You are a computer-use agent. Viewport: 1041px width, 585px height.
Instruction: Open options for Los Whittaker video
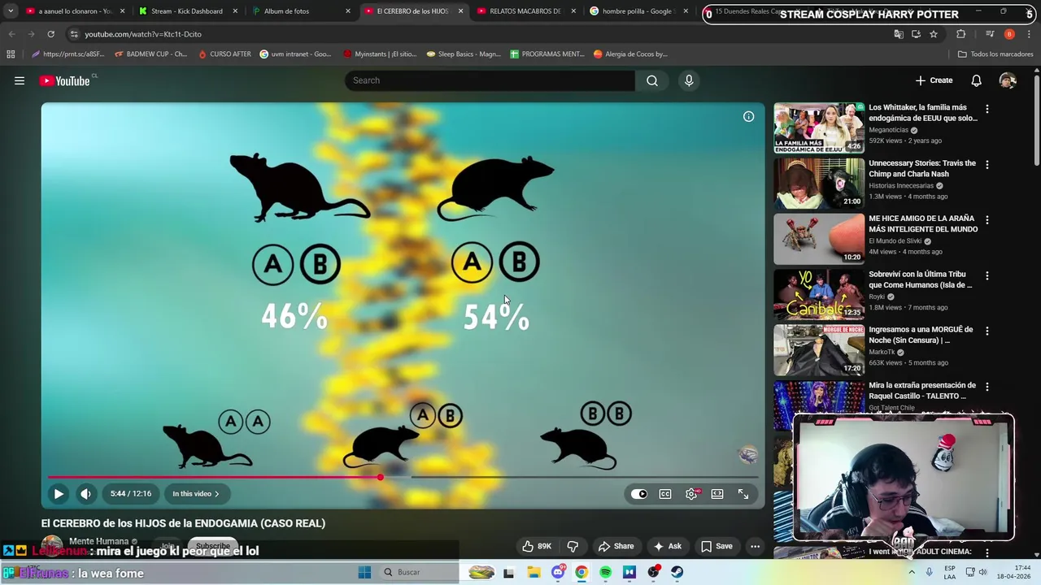click(987, 109)
